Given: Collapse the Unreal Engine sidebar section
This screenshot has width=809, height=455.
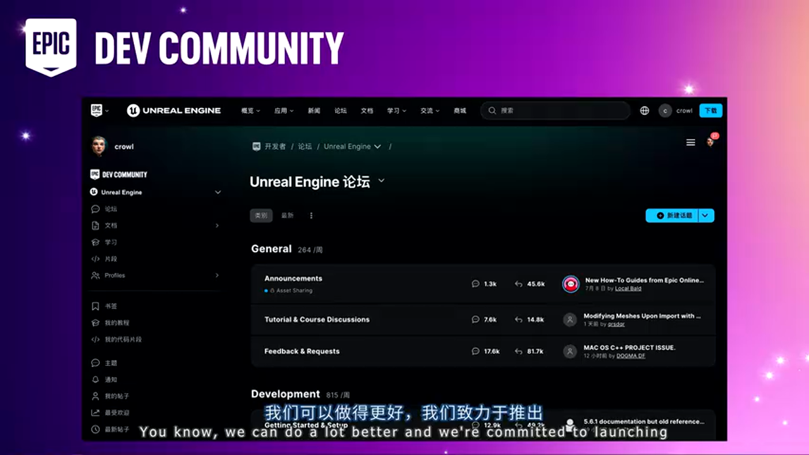Looking at the screenshot, I should pos(218,192).
